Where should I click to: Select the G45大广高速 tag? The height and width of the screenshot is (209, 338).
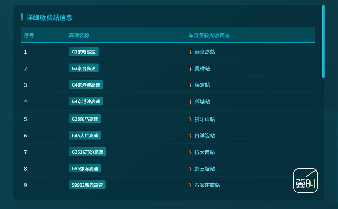tap(85, 135)
